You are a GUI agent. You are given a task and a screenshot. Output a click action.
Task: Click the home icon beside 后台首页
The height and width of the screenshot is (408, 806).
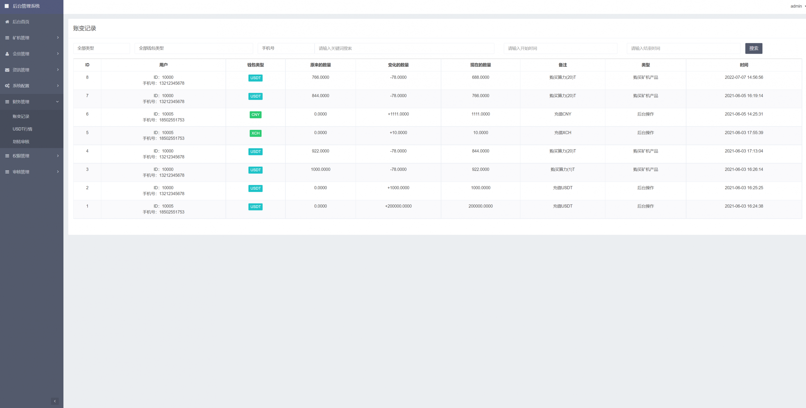(x=7, y=21)
